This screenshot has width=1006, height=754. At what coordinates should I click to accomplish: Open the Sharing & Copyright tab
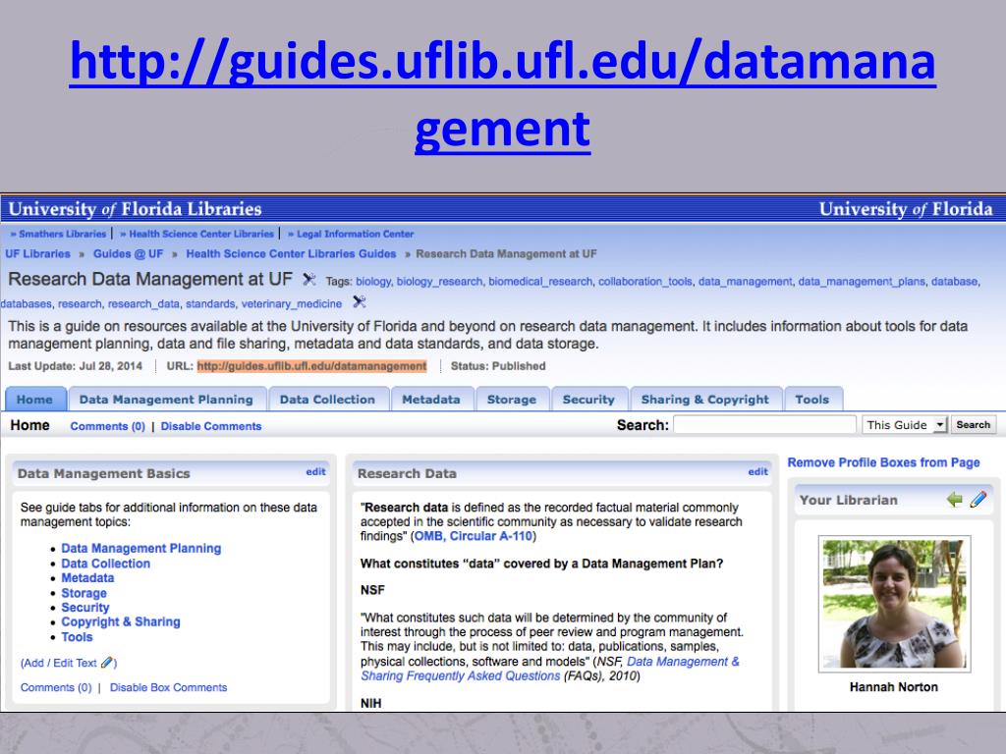[x=705, y=399]
